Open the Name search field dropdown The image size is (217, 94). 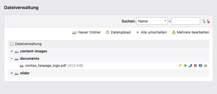tap(152, 21)
